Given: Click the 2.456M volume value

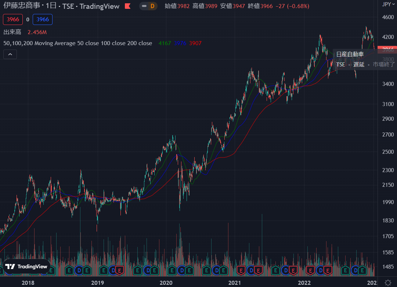Looking at the screenshot, I should tap(37, 32).
